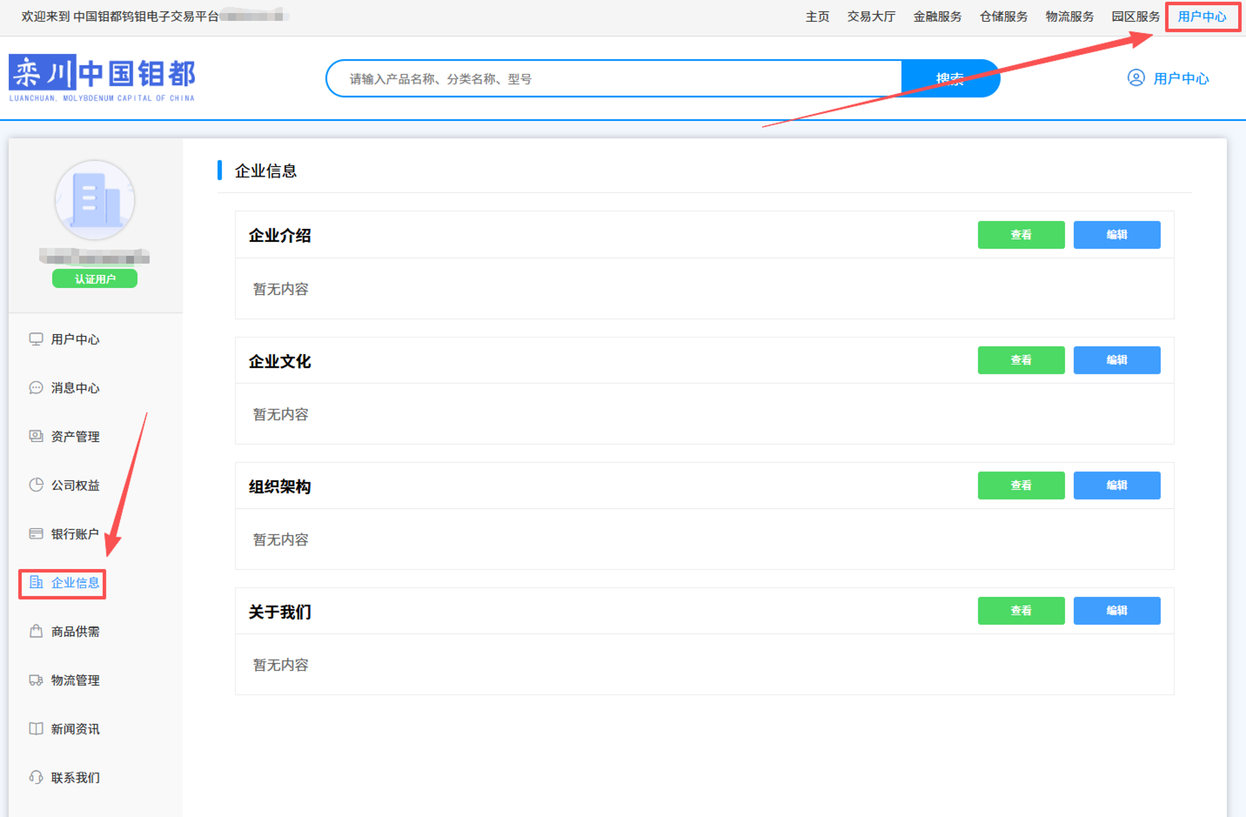The image size is (1246, 817).
Task: Click the card icon for 银行账户
Action: coord(36,533)
